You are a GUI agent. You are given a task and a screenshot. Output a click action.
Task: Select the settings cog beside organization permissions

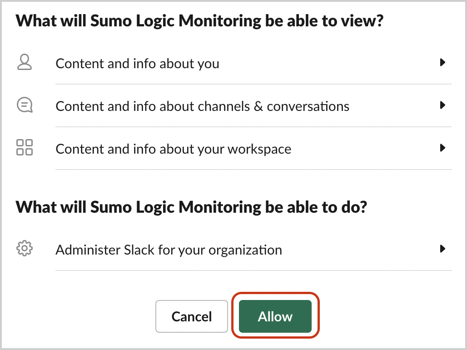(25, 249)
